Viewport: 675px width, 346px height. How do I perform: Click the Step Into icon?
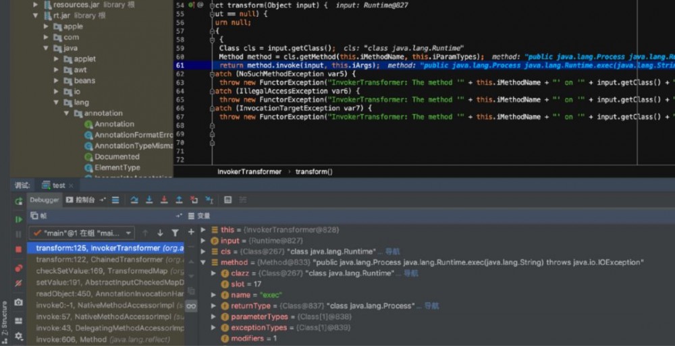click(x=149, y=200)
